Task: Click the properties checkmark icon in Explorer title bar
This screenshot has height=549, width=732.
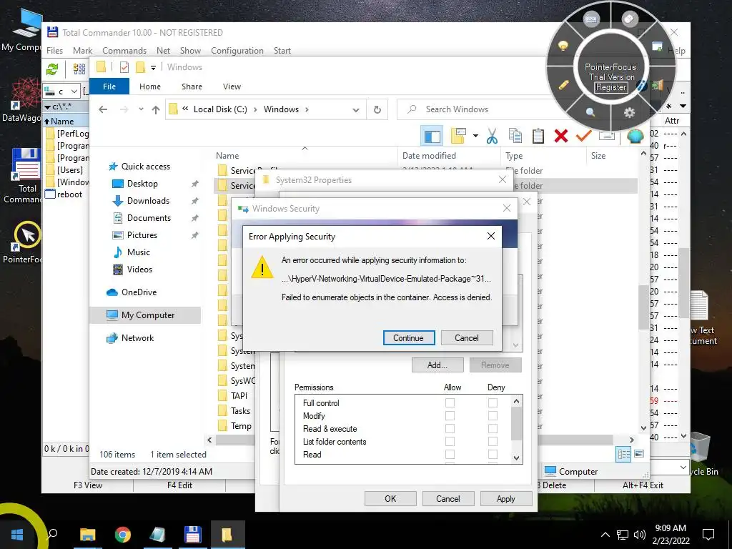Action: coord(124,67)
